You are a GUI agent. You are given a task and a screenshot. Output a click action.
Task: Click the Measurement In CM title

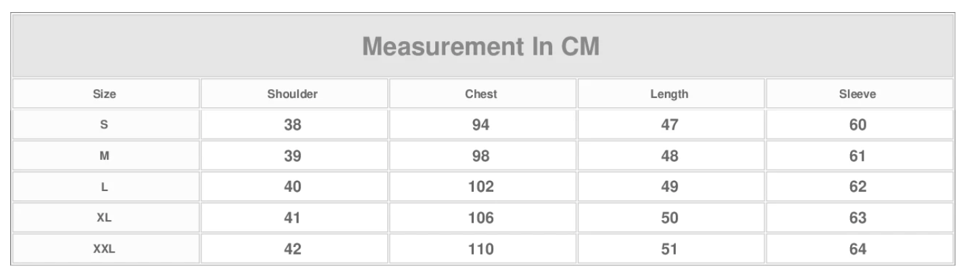click(481, 47)
